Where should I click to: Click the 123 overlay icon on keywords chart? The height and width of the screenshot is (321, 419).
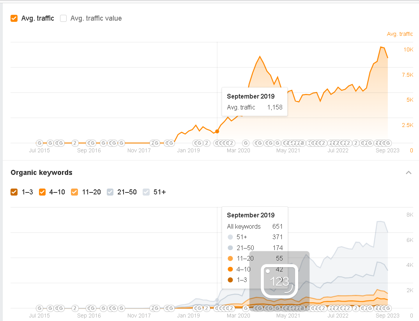[x=279, y=281]
